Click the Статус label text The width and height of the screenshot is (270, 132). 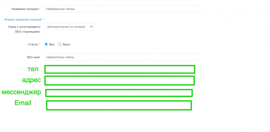tap(33, 44)
